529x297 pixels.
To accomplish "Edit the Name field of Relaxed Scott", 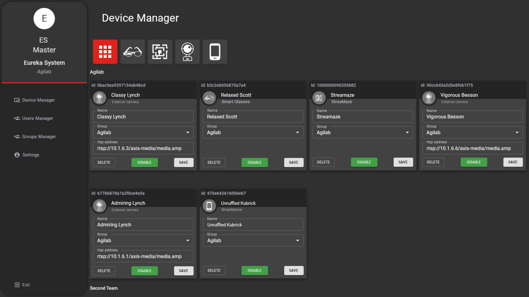I will tap(253, 117).
